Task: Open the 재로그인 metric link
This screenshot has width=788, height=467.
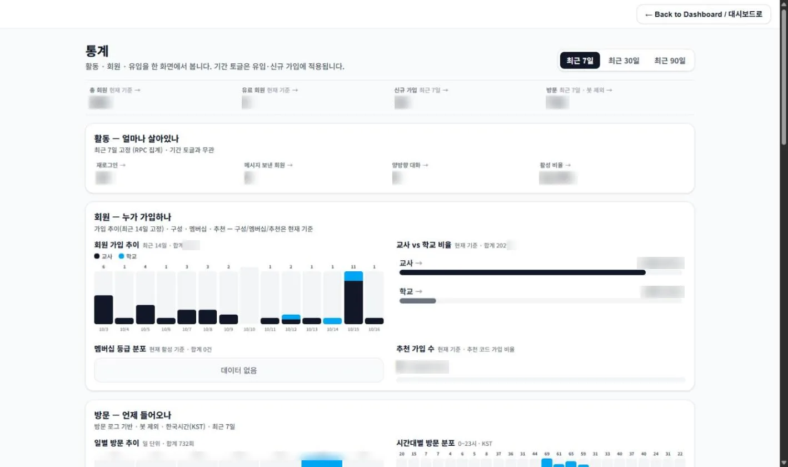Action: (111, 165)
